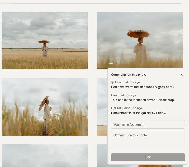The image size is (189, 167).
Task: Click the location pin icon beside Lena Hart
Action: pyautogui.click(x=112, y=82)
